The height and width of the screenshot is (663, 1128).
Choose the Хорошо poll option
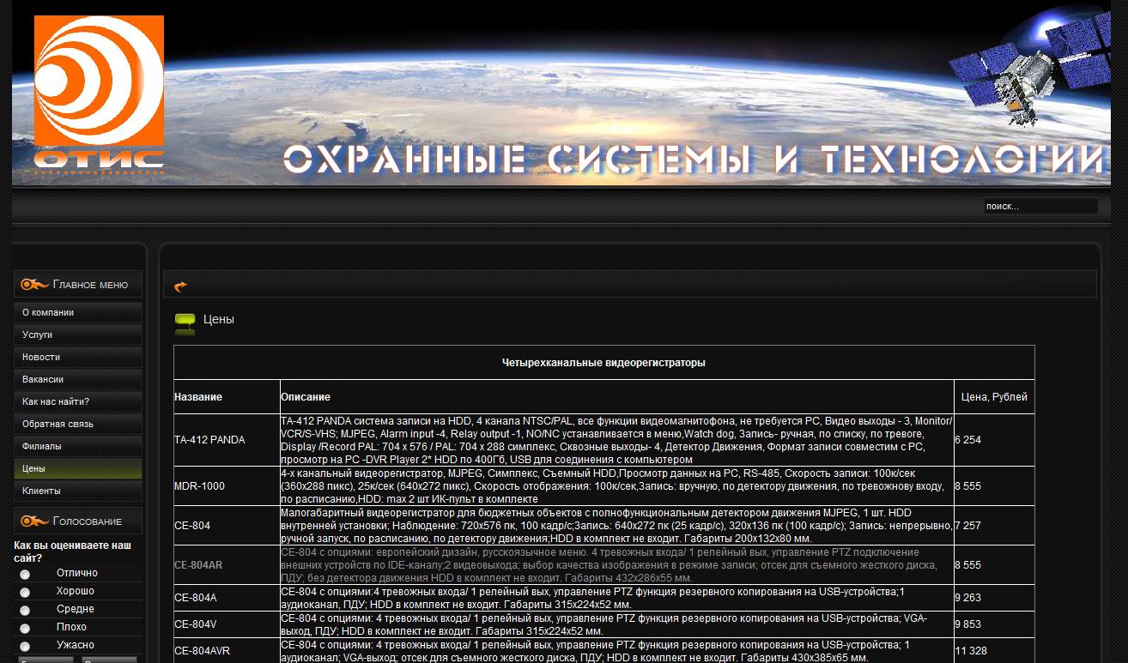click(25, 592)
